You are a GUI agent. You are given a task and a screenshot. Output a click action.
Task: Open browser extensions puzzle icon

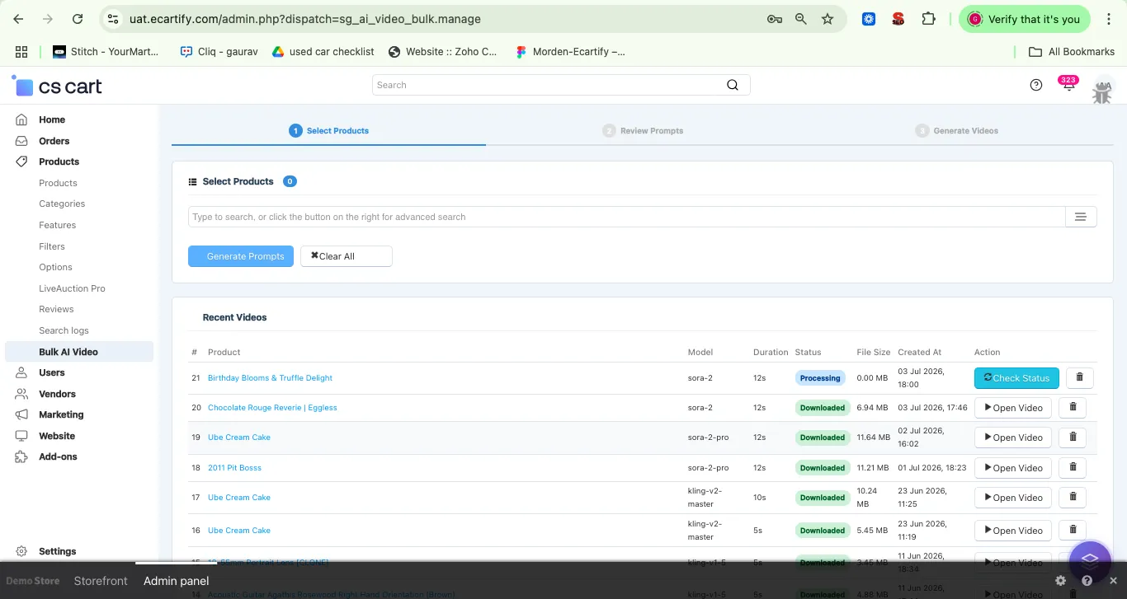[928, 19]
